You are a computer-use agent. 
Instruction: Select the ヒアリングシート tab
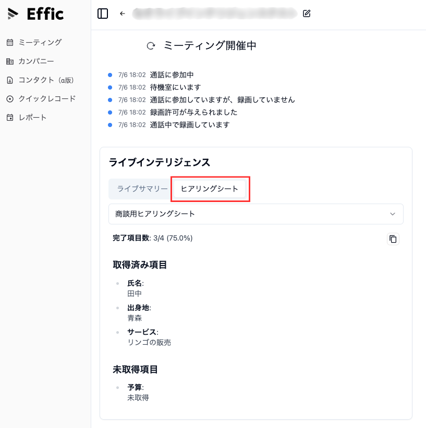[210, 189]
